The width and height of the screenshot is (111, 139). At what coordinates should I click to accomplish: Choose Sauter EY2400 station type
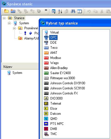click(60, 73)
